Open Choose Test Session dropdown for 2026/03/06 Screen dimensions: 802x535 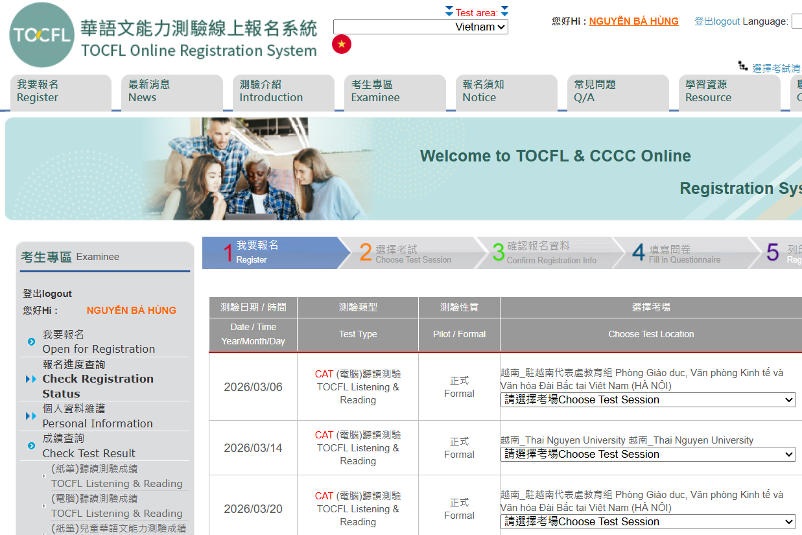(648, 400)
